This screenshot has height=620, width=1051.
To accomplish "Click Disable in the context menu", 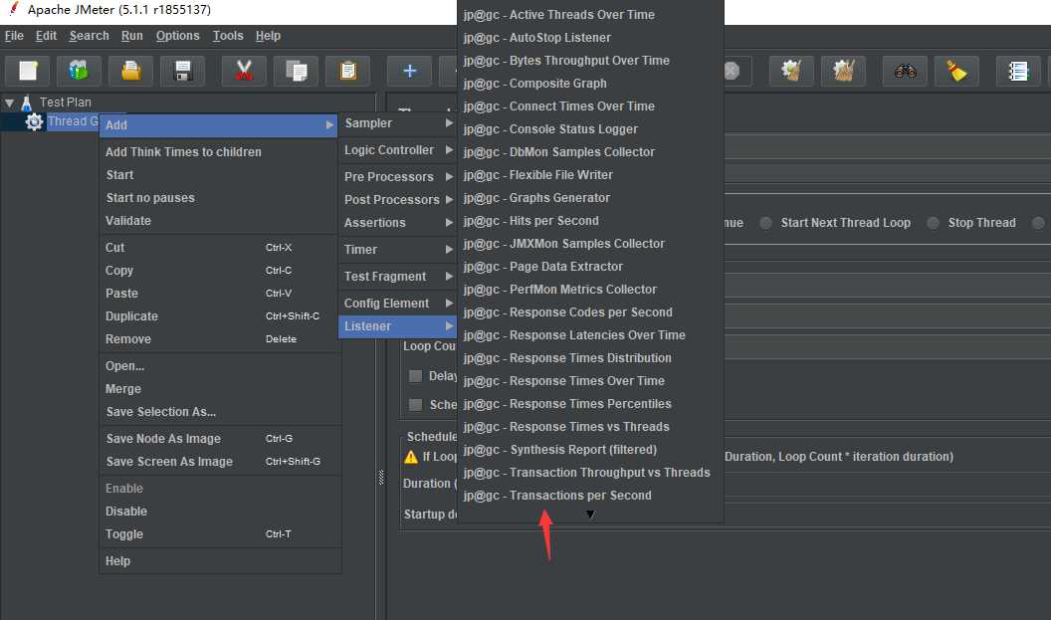I will [x=219, y=512].
